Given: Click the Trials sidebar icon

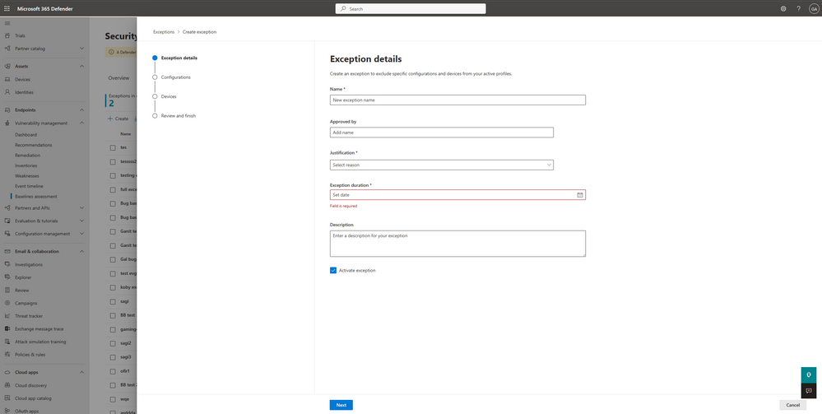Looking at the screenshot, I should pos(7,35).
